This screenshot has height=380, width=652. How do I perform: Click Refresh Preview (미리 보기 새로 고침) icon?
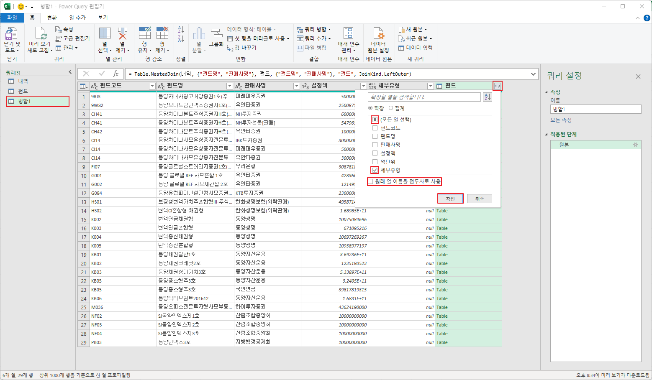40,33
